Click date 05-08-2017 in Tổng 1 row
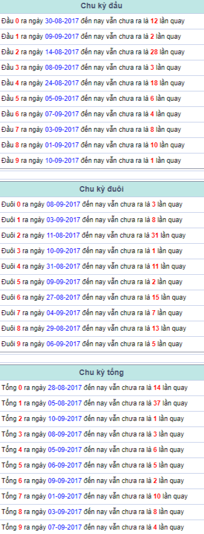204x534 pixels. click(x=65, y=403)
